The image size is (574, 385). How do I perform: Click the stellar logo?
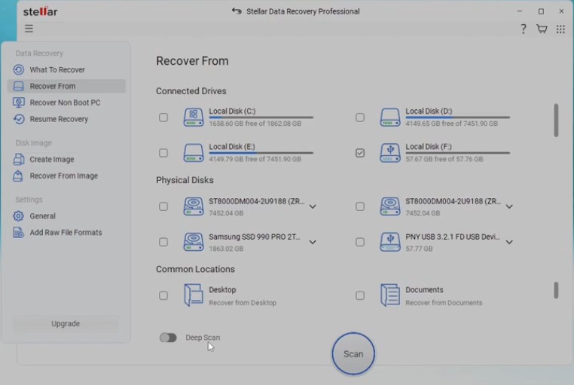(x=40, y=11)
